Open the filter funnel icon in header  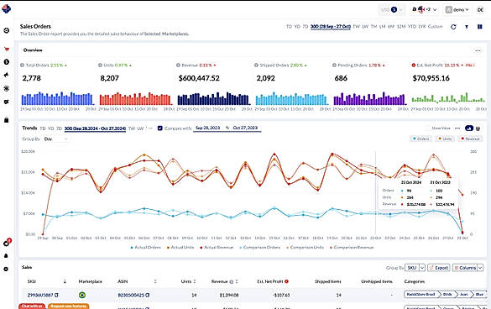467,27
